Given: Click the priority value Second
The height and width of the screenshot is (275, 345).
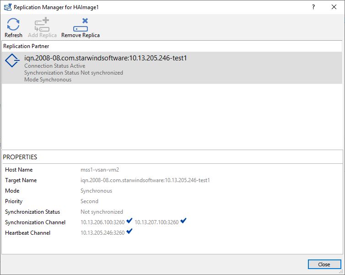Looking at the screenshot, I should pyautogui.click(x=89, y=201).
